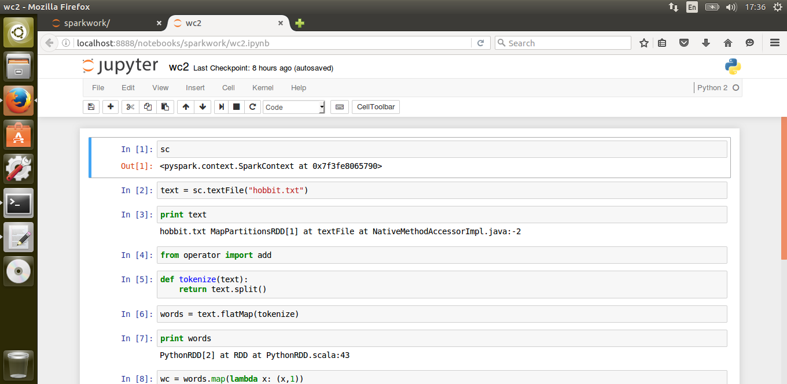Copy selected cell using the copy icon
787x384 pixels.
tap(148, 107)
